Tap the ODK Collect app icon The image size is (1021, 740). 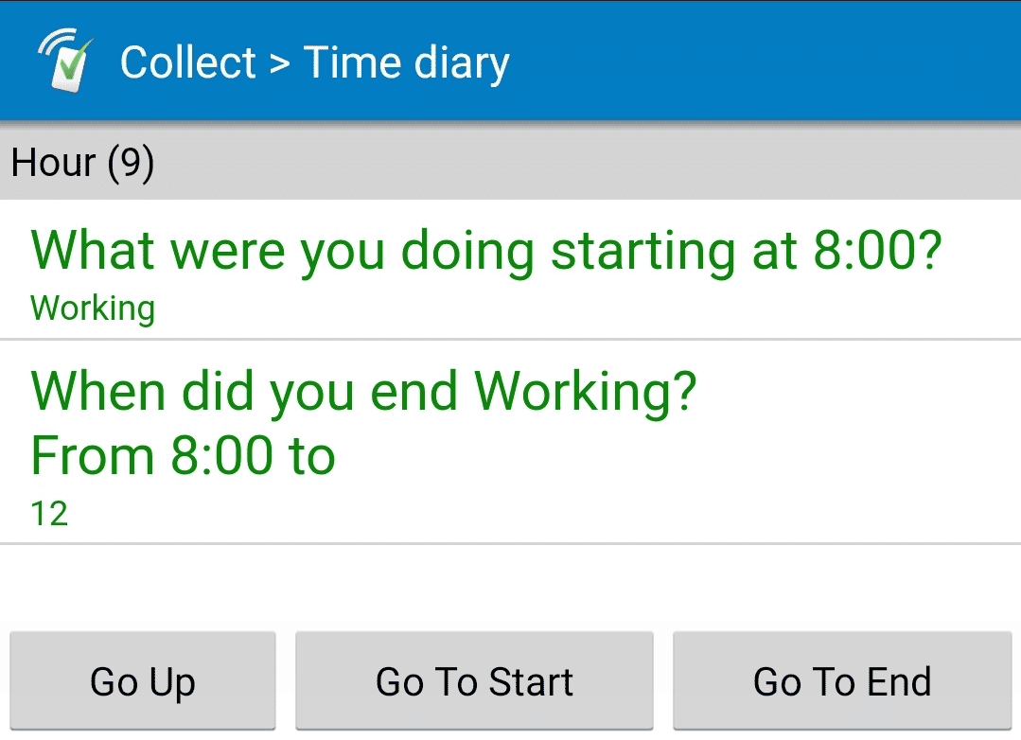pyautogui.click(x=65, y=61)
